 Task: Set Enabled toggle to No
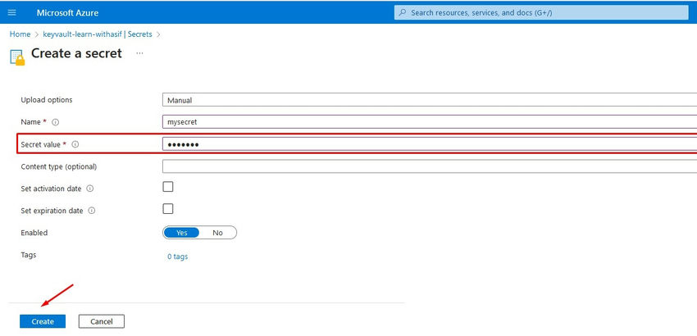[x=217, y=233]
